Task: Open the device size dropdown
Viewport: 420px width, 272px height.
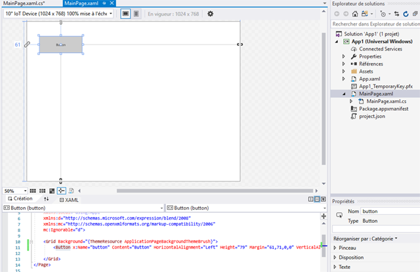Action: (58, 14)
